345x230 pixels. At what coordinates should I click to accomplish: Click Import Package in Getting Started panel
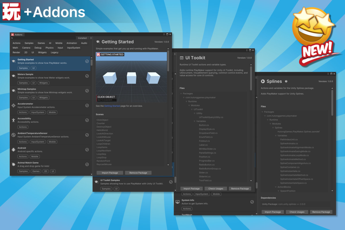[110, 173]
